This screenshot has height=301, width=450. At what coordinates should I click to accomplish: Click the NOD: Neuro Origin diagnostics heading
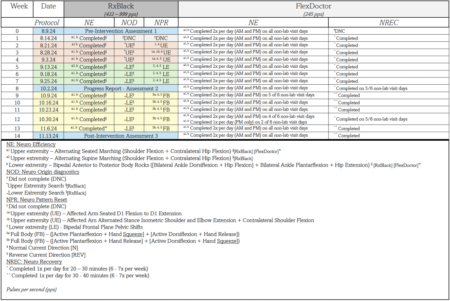point(43,172)
